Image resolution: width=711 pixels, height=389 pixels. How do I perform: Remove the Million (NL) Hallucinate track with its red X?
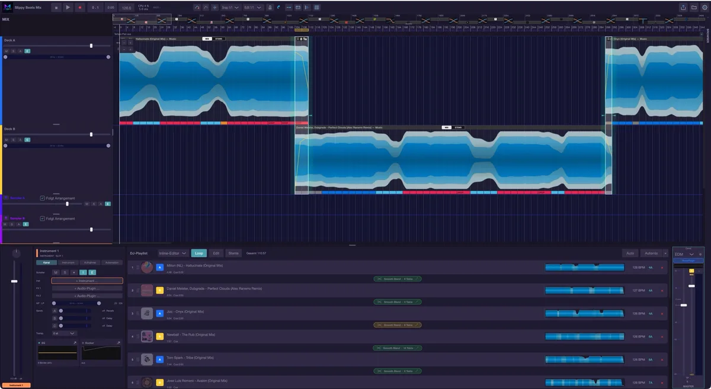(662, 268)
